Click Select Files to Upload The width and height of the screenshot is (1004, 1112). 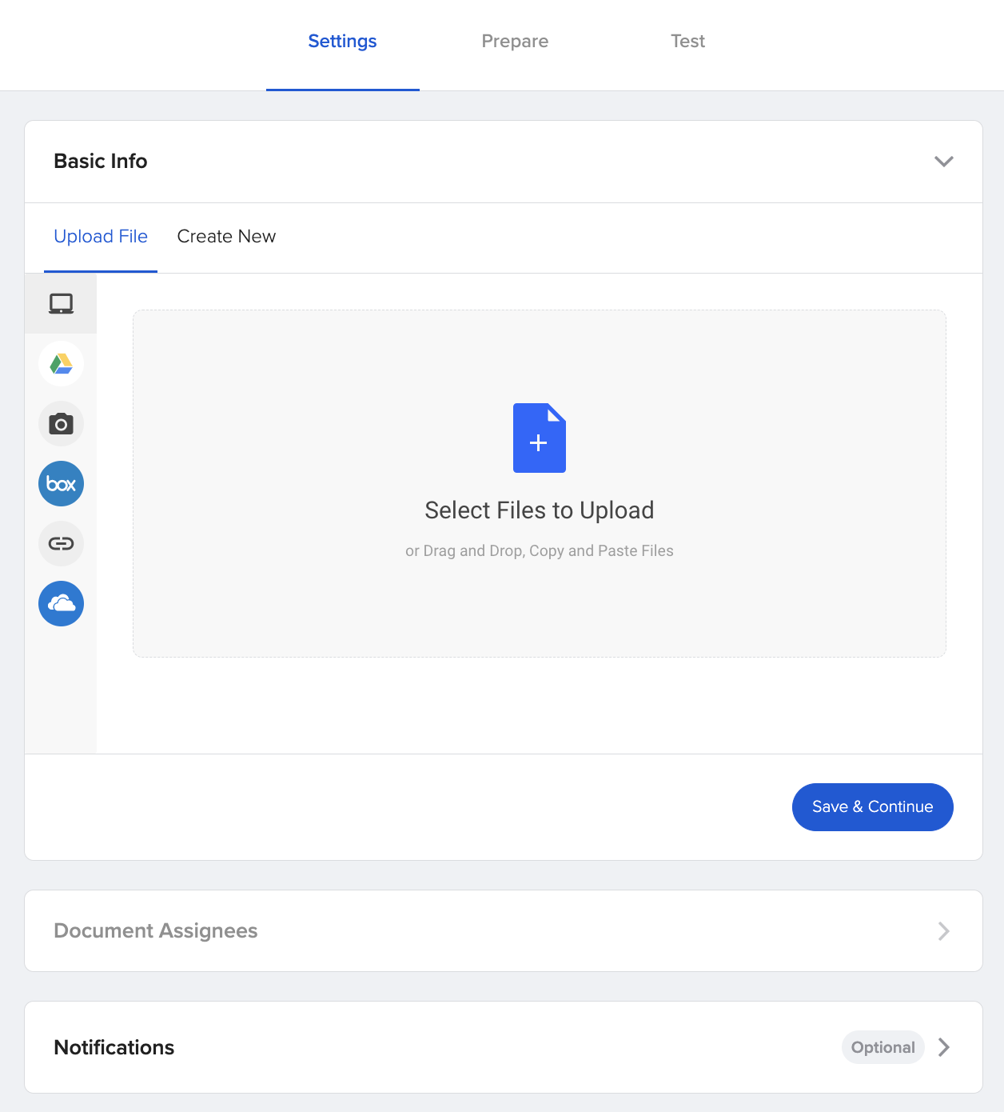click(539, 510)
